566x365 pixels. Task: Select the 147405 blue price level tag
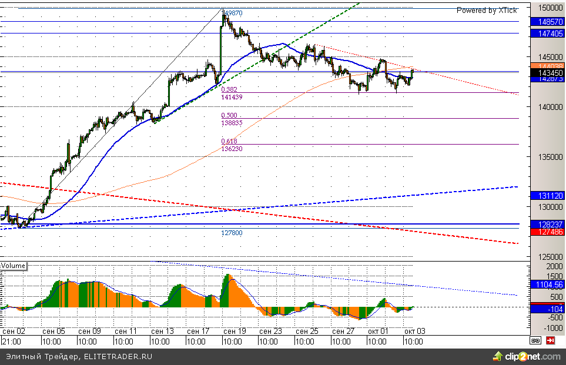pos(547,34)
